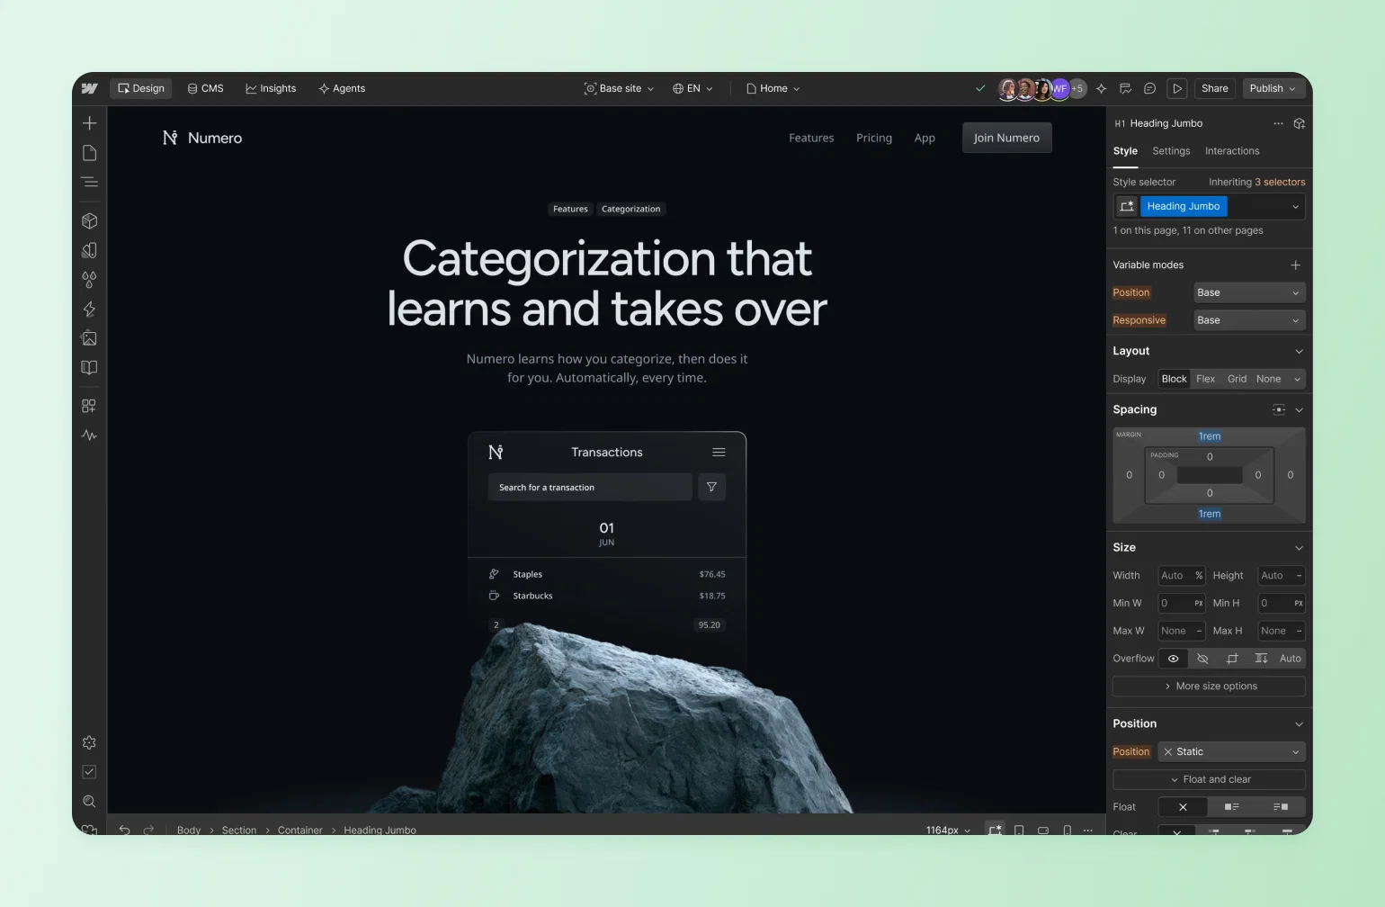
Task: Open the Comments speech bubble icon
Action: point(1149,88)
